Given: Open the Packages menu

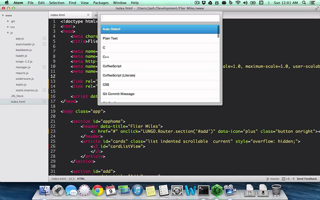Looking at the screenshot, I should coord(100,3).
